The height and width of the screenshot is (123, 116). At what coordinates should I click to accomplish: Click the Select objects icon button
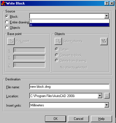[58, 41]
